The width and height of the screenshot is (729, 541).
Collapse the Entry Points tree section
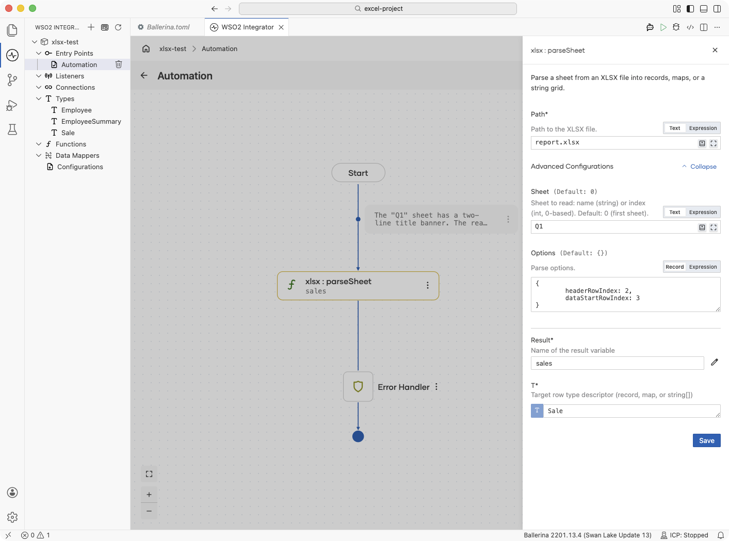coord(39,53)
